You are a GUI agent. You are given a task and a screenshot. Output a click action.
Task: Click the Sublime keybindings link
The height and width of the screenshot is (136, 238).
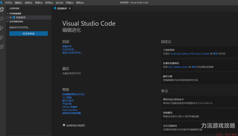click(x=177, y=67)
